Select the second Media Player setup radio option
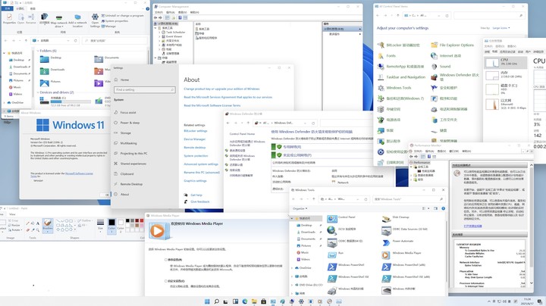This screenshot has width=546, height=306. [168, 280]
